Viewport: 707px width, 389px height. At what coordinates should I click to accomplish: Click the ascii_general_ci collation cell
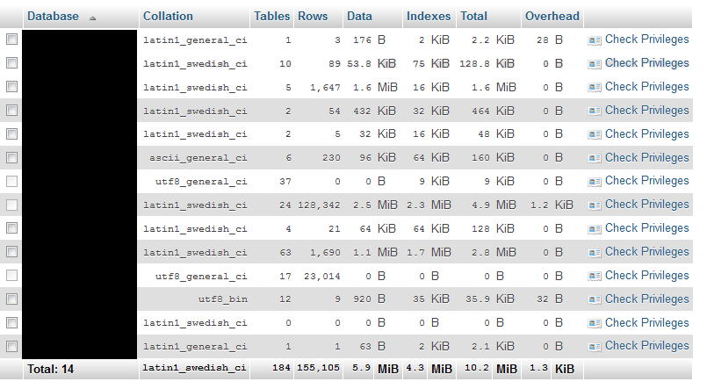[198, 158]
